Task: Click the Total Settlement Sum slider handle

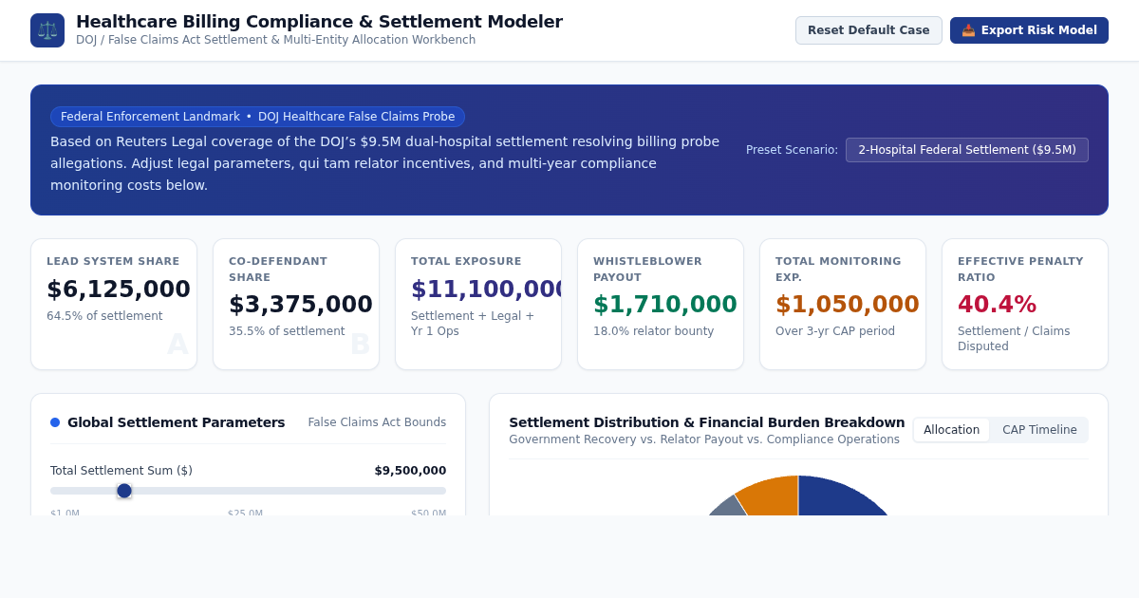Action: pos(124,491)
